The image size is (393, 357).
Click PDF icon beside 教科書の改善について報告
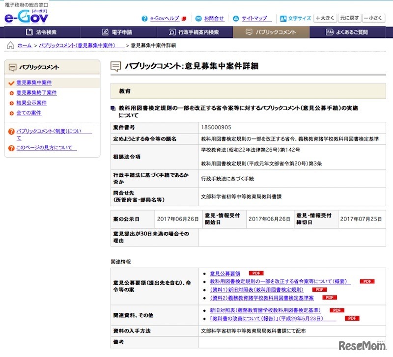(351, 318)
